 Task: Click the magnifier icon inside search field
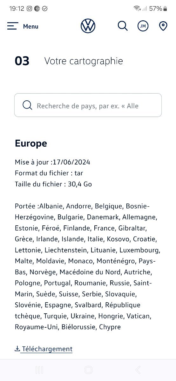coord(28,105)
